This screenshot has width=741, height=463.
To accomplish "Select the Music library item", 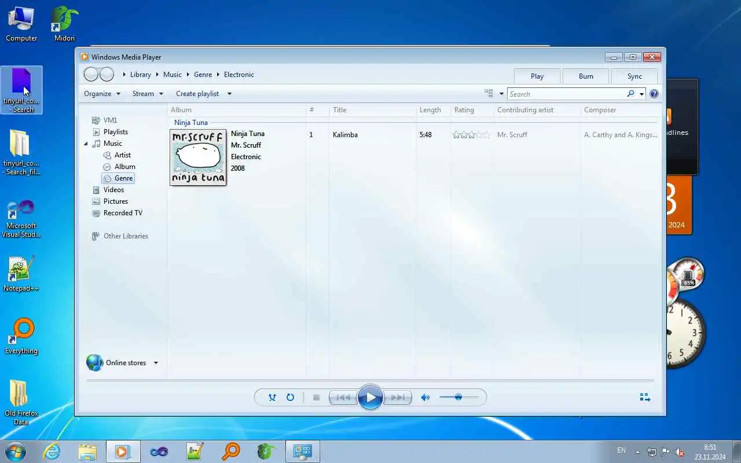I will tap(112, 144).
